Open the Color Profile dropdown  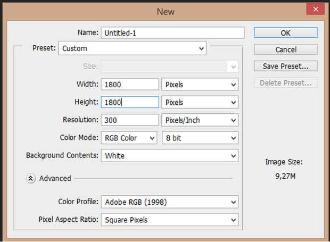169,202
